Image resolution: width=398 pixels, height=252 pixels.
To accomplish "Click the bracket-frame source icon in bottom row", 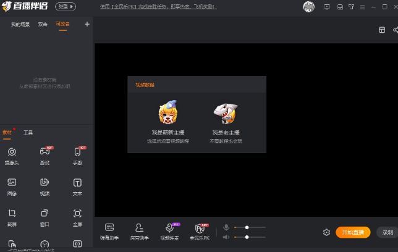I will click(77, 244).
